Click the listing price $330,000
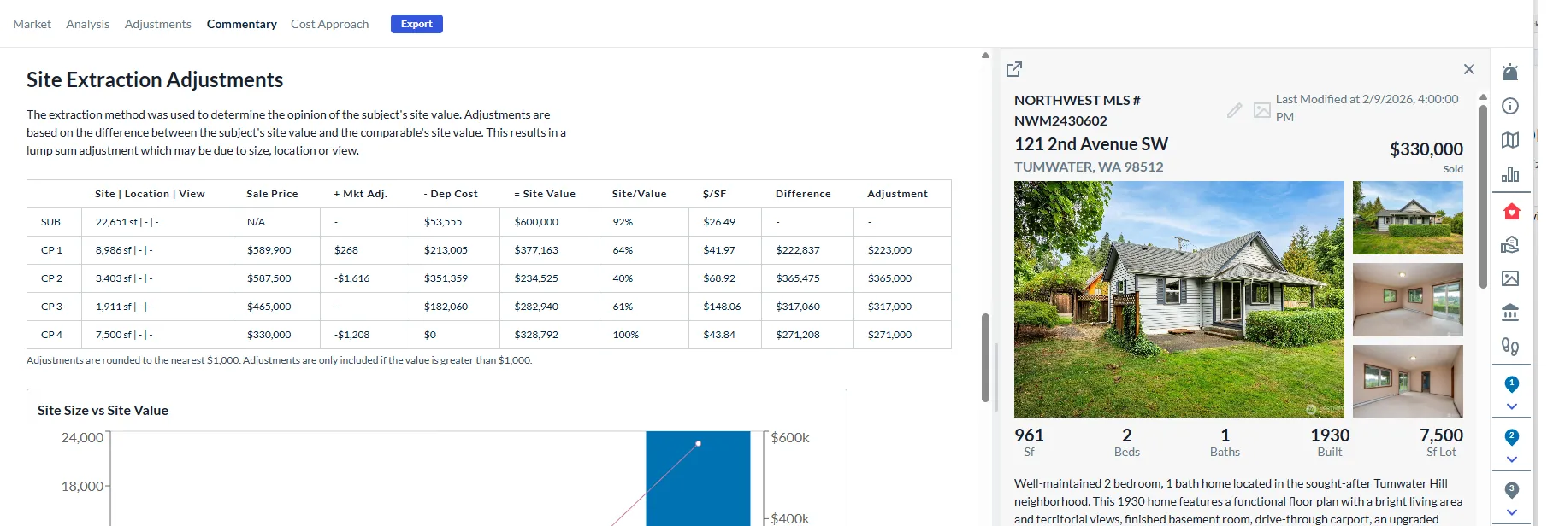This screenshot has height=526, width=1565. (x=1426, y=149)
